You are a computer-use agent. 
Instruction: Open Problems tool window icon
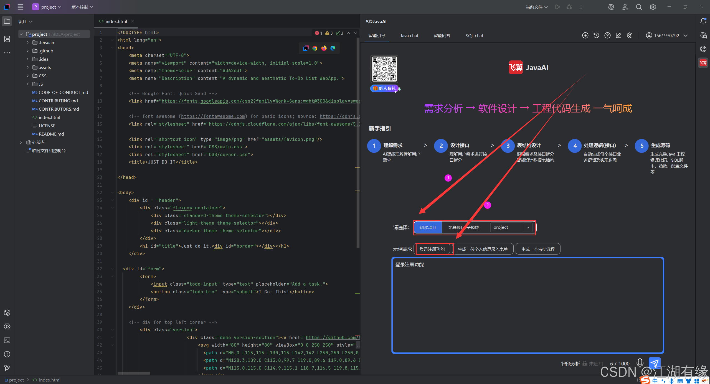pos(7,354)
